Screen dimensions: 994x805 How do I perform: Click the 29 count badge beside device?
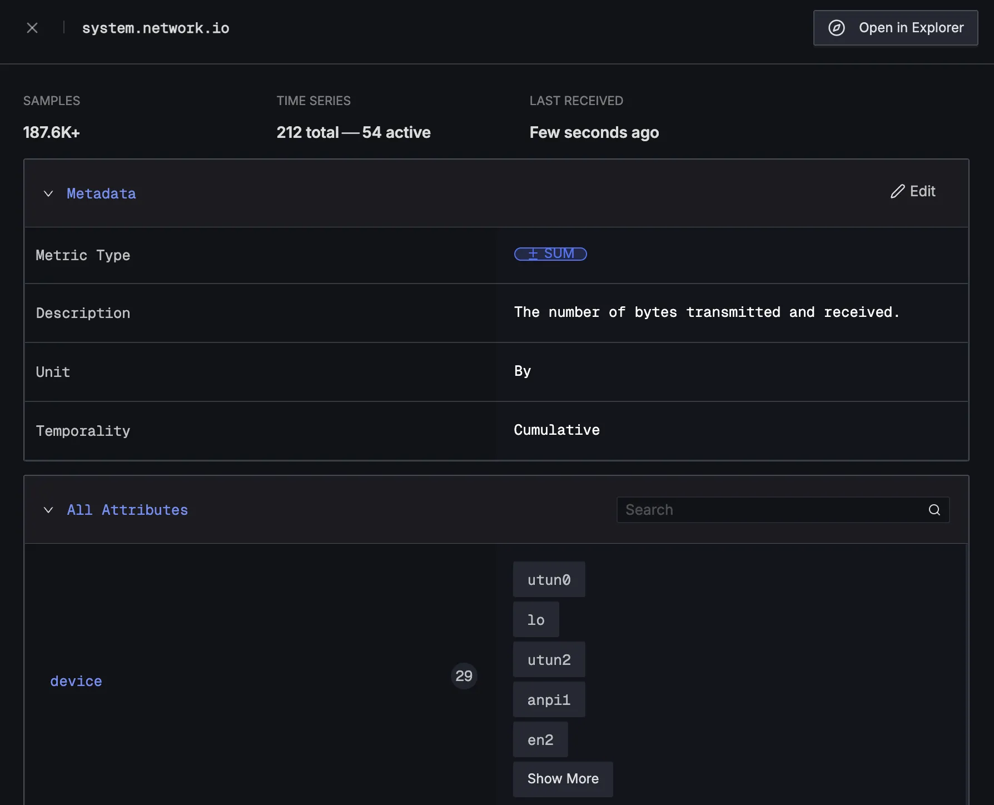coord(464,675)
